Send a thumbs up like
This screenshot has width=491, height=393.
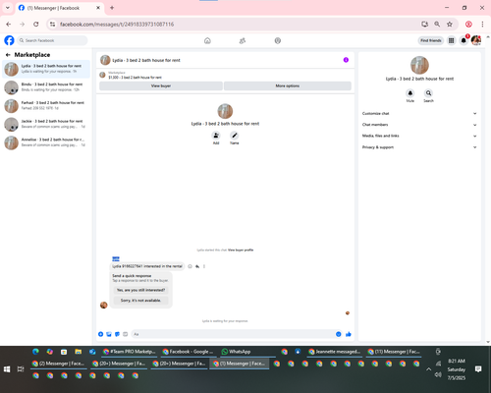(x=349, y=334)
